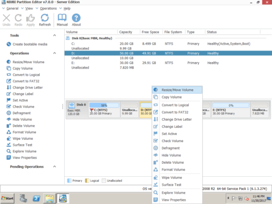This screenshot has height=204, width=272.
Task: Click Create bootable media in Tools
Action: click(27, 44)
